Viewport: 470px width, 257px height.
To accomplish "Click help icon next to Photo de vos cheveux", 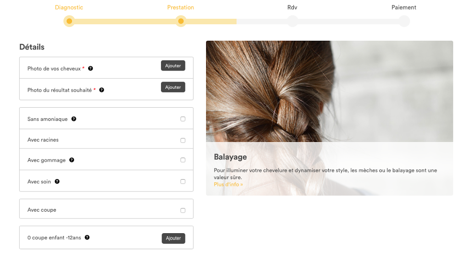I will coord(90,69).
